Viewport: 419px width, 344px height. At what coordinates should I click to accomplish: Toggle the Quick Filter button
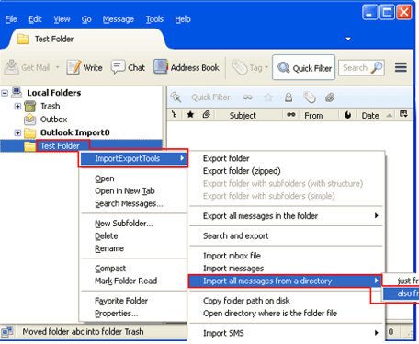[x=304, y=67]
